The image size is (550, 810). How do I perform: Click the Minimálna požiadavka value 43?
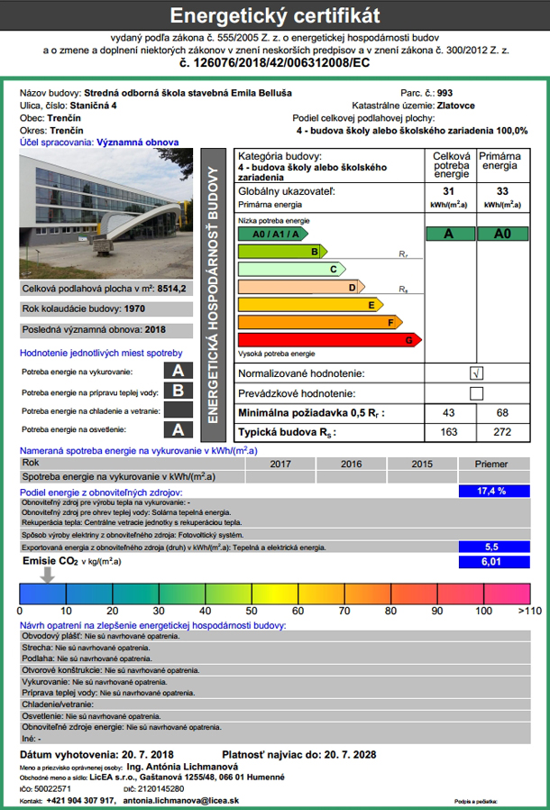[449, 413]
